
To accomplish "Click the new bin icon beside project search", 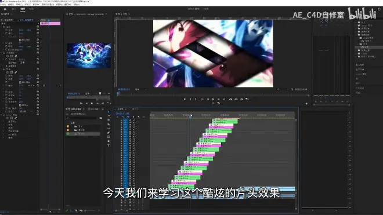I will click(x=101, y=118).
